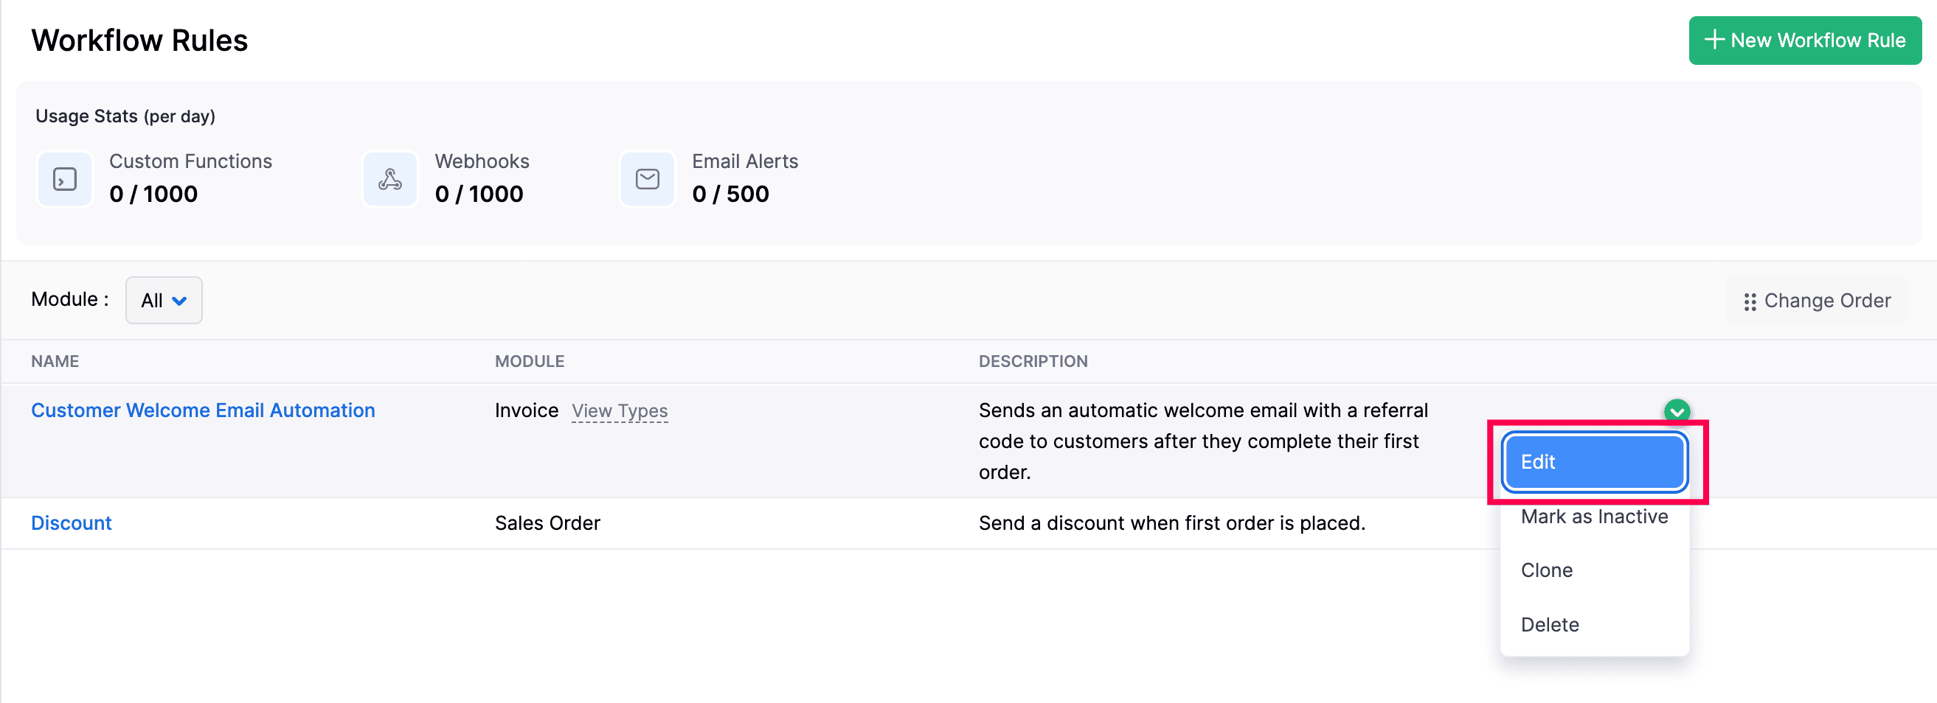
Task: Click the DESCRIPTION column header
Action: [x=1033, y=362]
